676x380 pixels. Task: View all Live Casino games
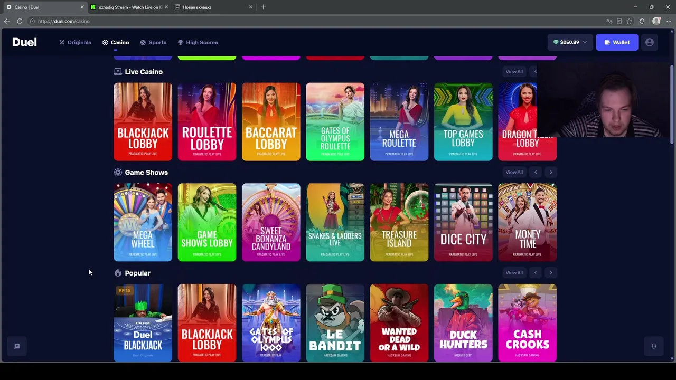514,72
